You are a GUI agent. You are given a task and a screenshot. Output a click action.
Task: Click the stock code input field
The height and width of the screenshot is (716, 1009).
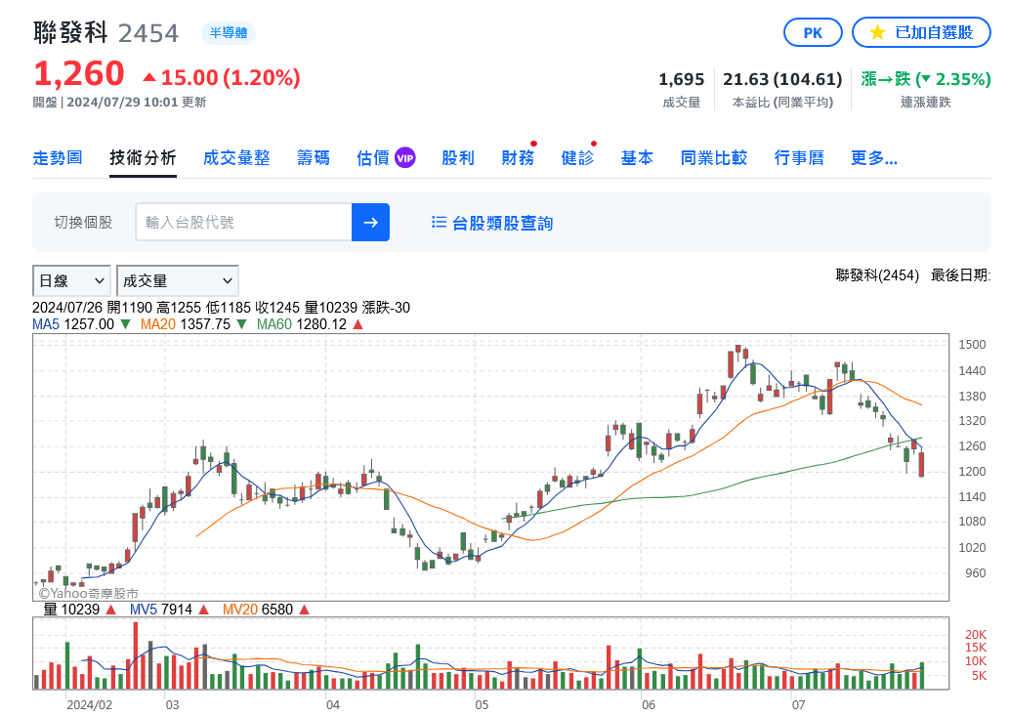click(243, 223)
